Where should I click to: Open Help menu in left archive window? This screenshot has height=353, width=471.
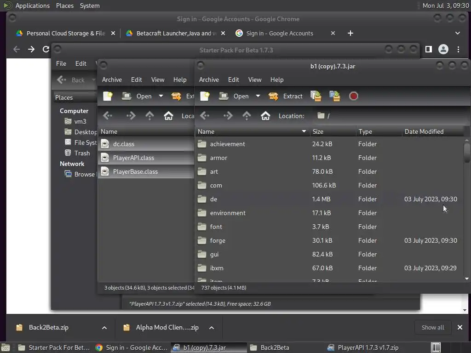[180, 80]
